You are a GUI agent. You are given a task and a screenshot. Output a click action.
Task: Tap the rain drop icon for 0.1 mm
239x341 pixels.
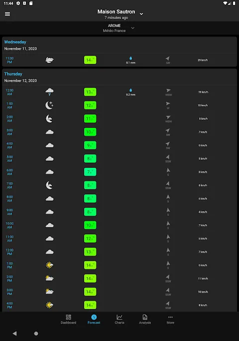131,58
